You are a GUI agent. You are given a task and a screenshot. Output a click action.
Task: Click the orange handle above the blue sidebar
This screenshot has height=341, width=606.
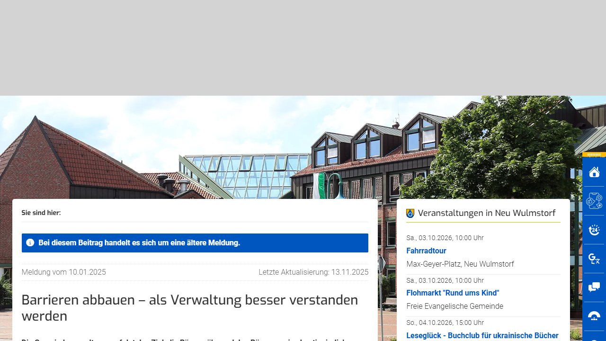point(594,154)
